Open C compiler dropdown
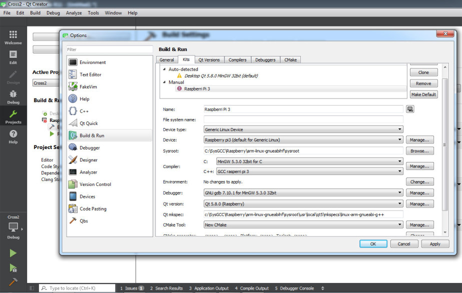Image resolution: width=462 pixels, height=293 pixels. 309,161
